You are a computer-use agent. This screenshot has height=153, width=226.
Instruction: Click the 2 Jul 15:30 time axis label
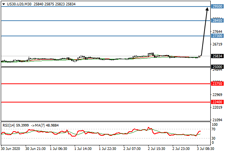coord(157,148)
